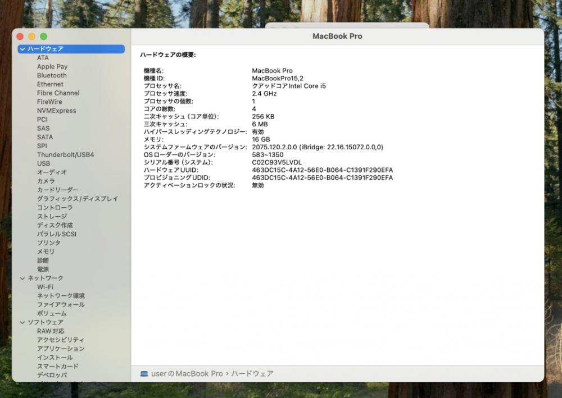This screenshot has width=562, height=398.
Task: Select Ethernet in the sidebar
Action: [50, 84]
